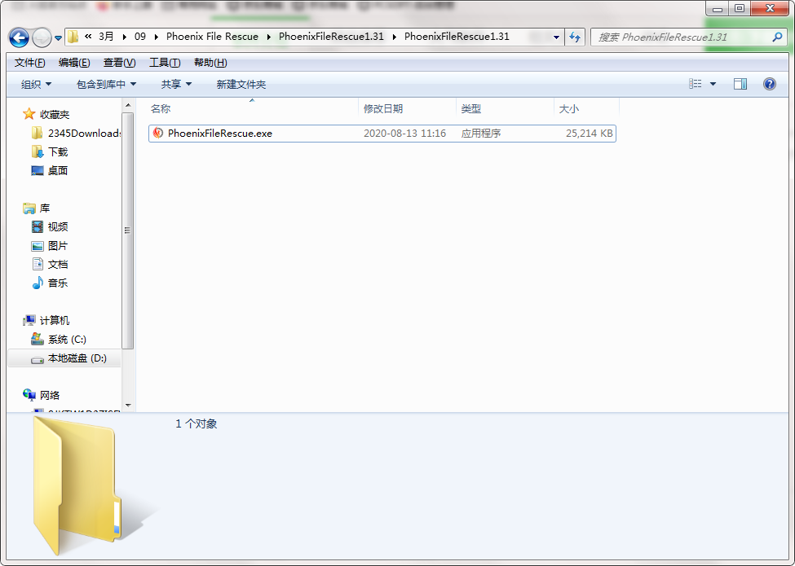
Task: Click the Back navigation arrow
Action: (19, 37)
